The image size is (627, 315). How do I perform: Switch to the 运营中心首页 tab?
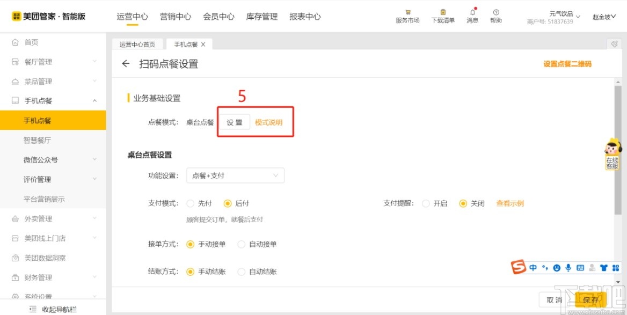tap(137, 45)
